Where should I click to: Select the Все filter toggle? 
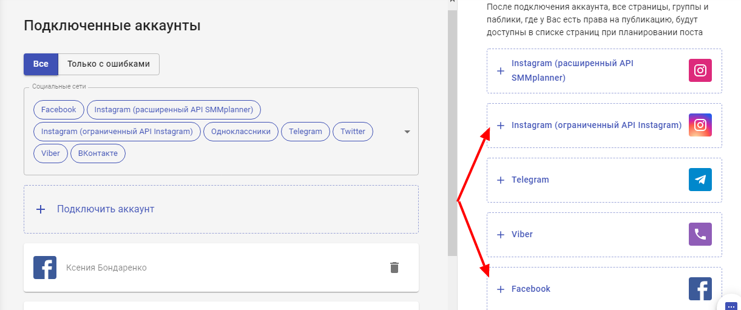coord(41,64)
